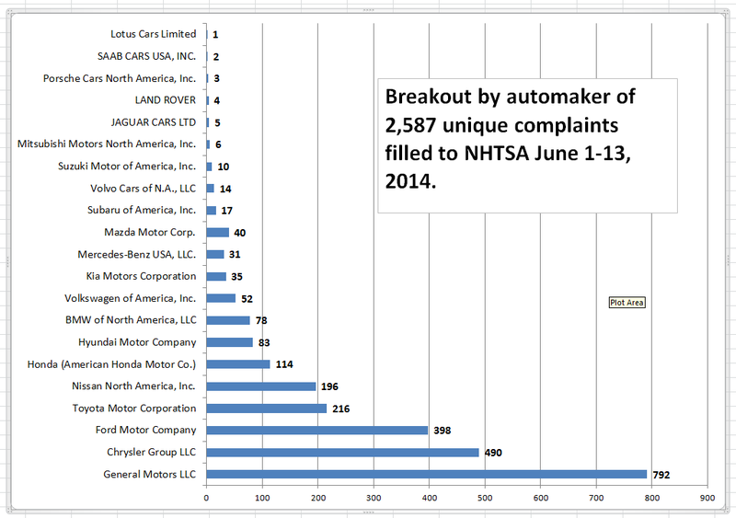The width and height of the screenshot is (736, 518).
Task: Click the 100 value on horizontal axis
Action: [262, 498]
